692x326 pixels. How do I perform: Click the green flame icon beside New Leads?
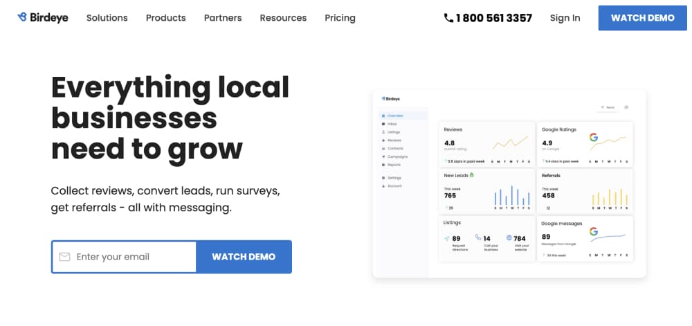click(471, 175)
